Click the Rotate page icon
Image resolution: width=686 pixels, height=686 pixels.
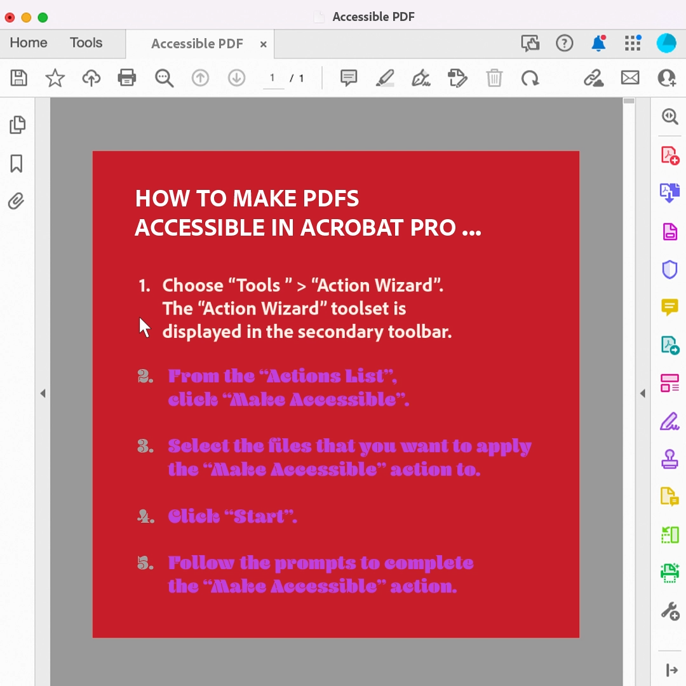(x=530, y=78)
